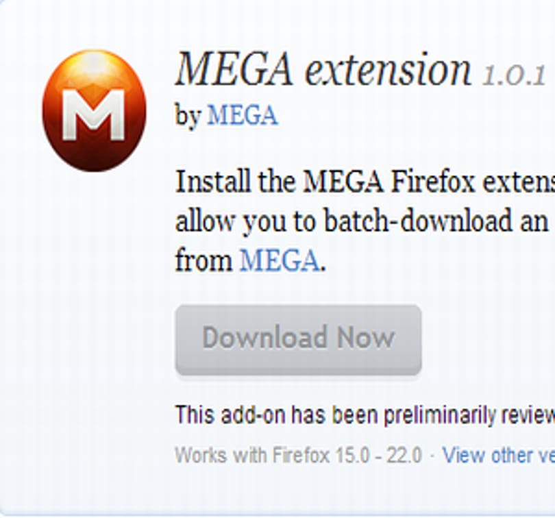555x518 pixels.
Task: Click the word "Firefox" in the description
Action: click(x=432, y=182)
